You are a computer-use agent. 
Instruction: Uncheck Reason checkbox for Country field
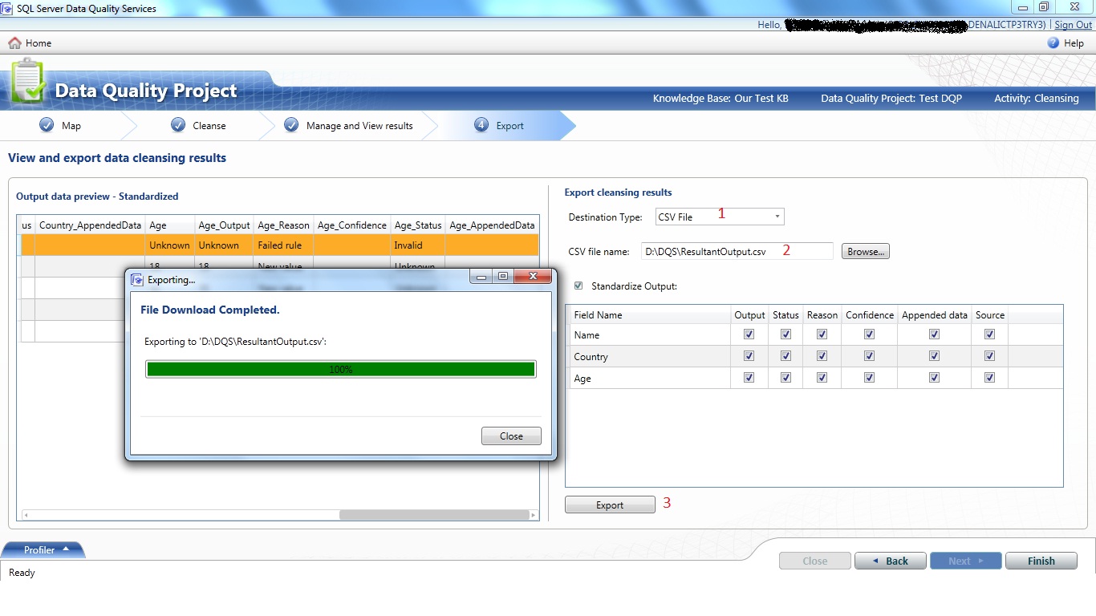point(822,356)
